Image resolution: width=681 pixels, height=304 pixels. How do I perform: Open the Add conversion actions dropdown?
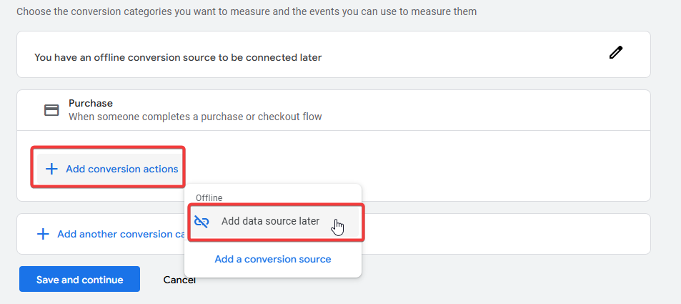[109, 169]
